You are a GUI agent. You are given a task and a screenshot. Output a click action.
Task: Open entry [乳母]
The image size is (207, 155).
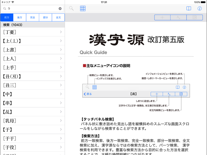pos(33,121)
